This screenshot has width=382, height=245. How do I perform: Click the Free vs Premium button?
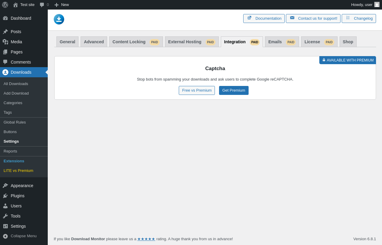pyautogui.click(x=197, y=90)
